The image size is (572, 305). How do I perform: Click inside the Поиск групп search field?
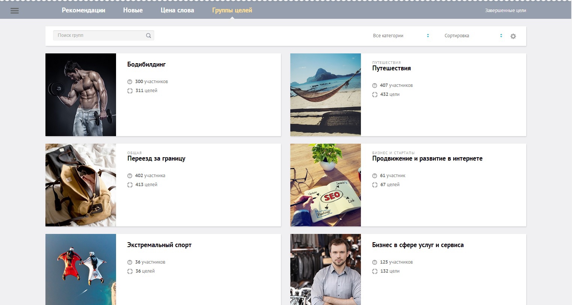(98, 35)
